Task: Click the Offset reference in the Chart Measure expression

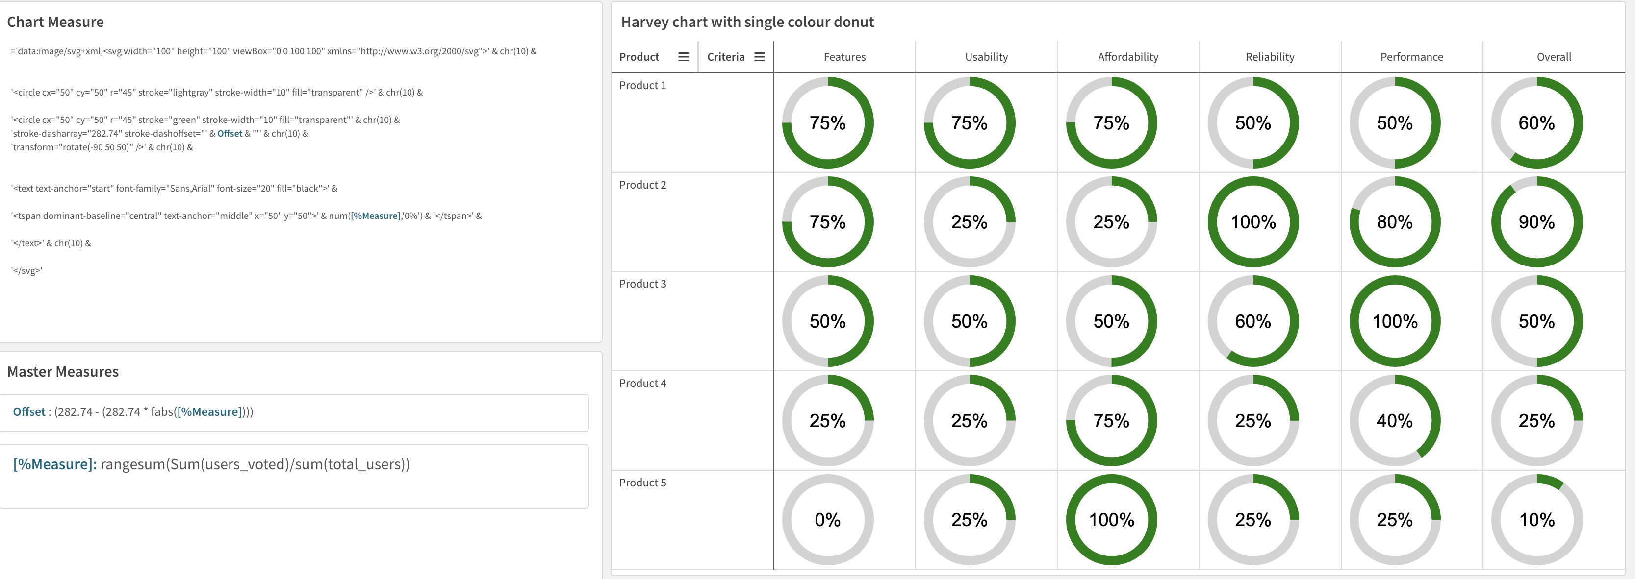Action: [x=230, y=134]
